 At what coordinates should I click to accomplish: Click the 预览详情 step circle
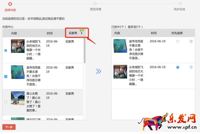click(95, 4)
